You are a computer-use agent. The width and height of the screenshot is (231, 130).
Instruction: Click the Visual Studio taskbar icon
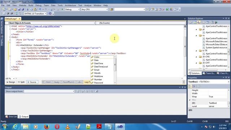[120, 126]
